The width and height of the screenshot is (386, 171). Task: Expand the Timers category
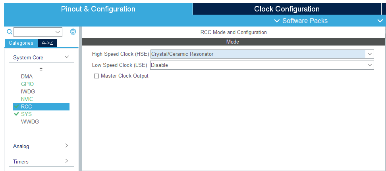[41, 161]
